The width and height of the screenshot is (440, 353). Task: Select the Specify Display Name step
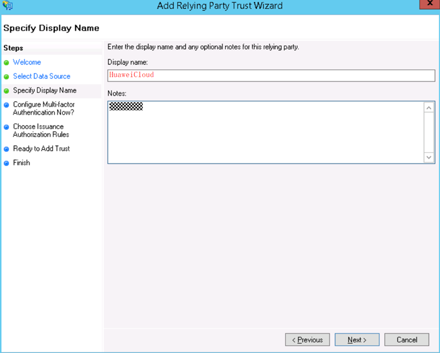tap(45, 90)
